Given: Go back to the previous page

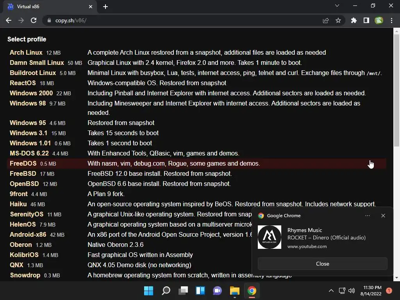Looking at the screenshot, I should click(9, 20).
